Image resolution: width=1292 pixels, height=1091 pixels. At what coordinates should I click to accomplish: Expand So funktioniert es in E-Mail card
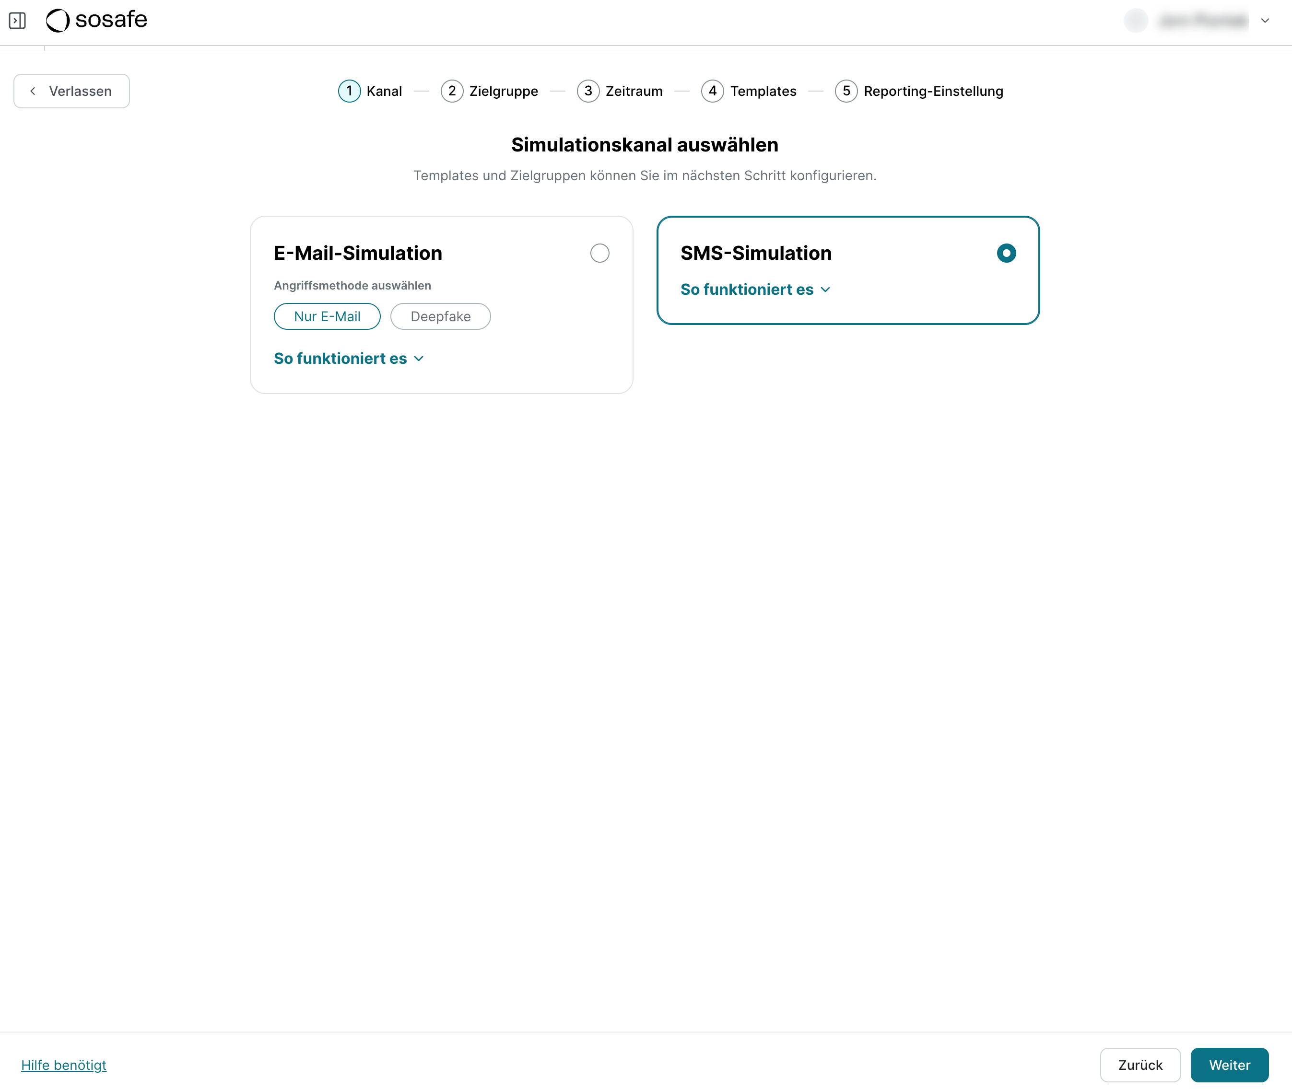349,359
